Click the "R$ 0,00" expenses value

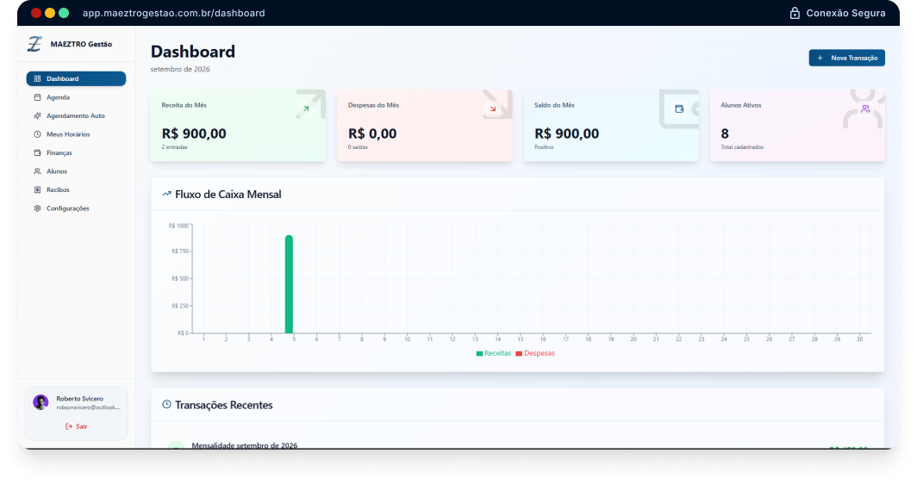click(x=372, y=133)
